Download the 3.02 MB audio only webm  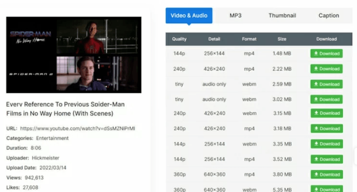(x=327, y=99)
